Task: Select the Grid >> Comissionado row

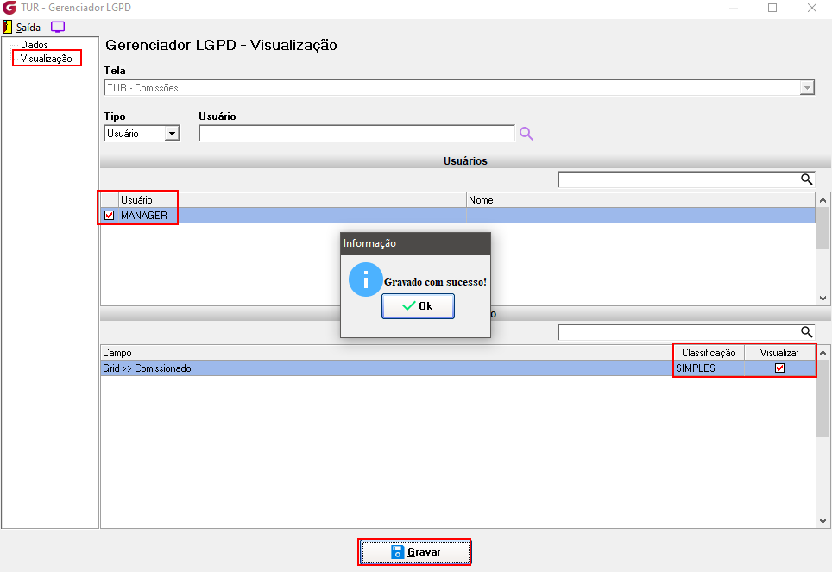Action: (x=458, y=368)
